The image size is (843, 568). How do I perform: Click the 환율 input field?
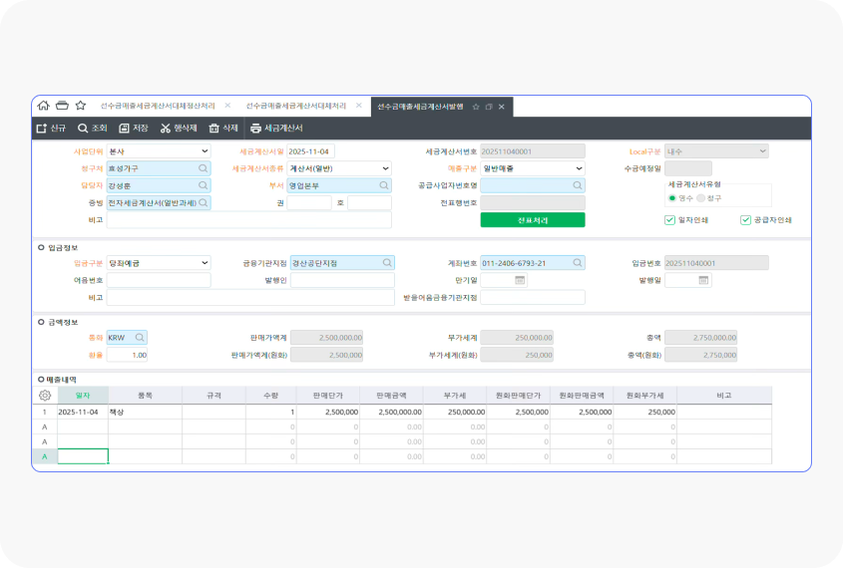(x=127, y=355)
